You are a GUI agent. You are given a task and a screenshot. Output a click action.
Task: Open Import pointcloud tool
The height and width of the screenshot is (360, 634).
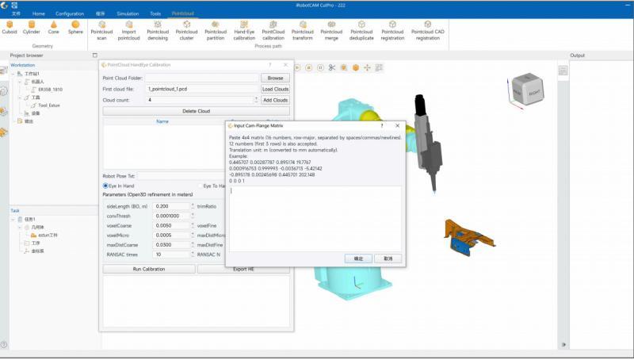pos(128,31)
